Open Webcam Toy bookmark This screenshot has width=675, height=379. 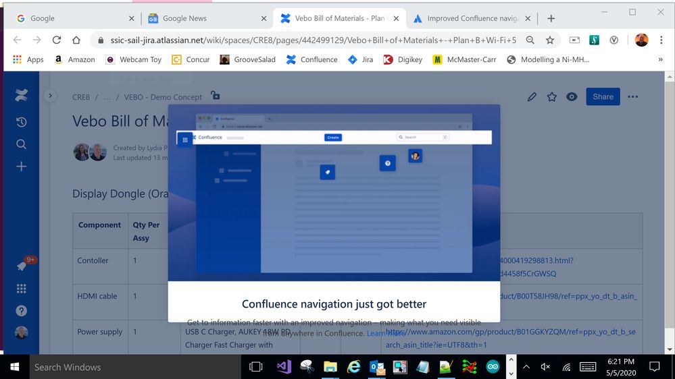[134, 60]
